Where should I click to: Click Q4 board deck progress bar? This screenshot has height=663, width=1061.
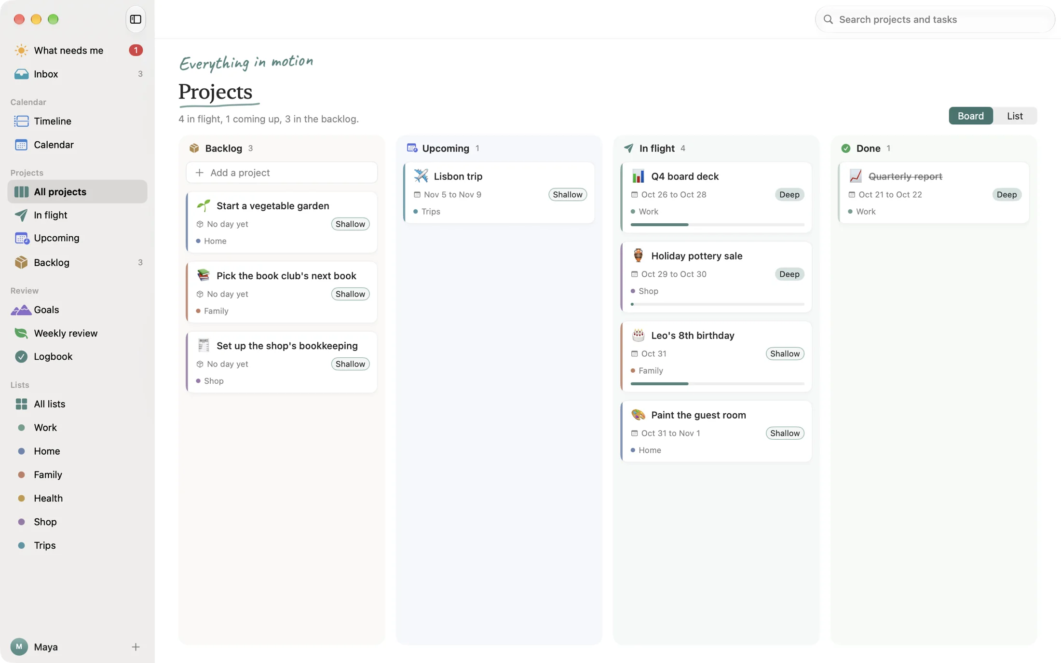tap(717, 225)
